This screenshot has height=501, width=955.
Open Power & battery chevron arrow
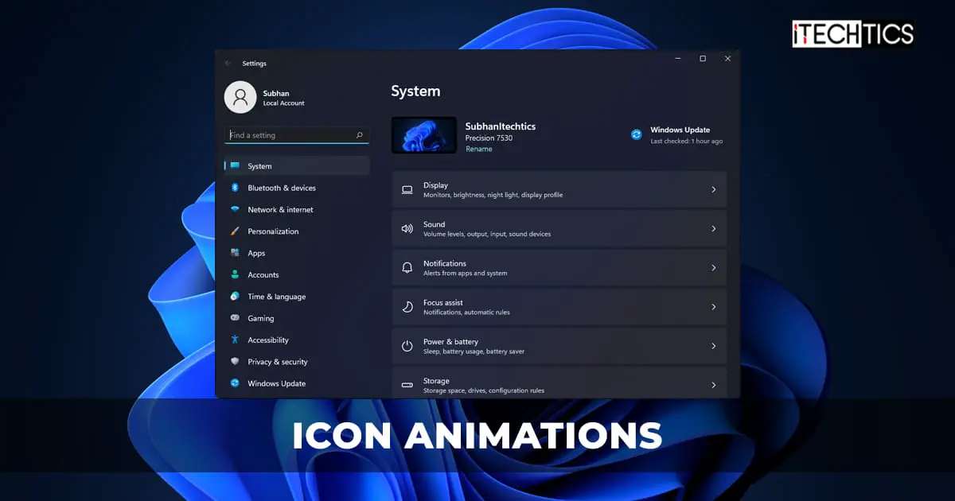point(714,346)
